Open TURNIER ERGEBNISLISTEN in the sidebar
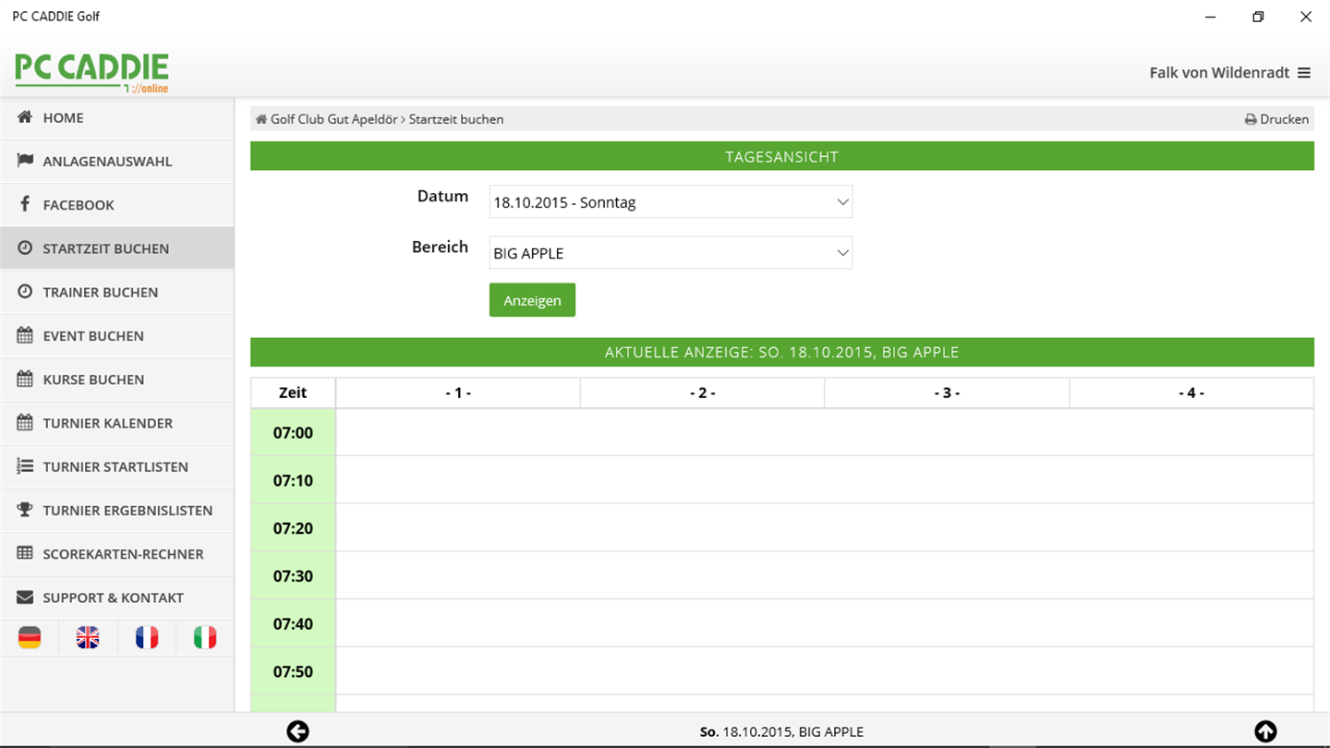Image resolution: width=1330 pixels, height=748 pixels. click(x=117, y=511)
